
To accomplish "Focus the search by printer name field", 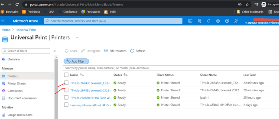I will pos(171,68).
